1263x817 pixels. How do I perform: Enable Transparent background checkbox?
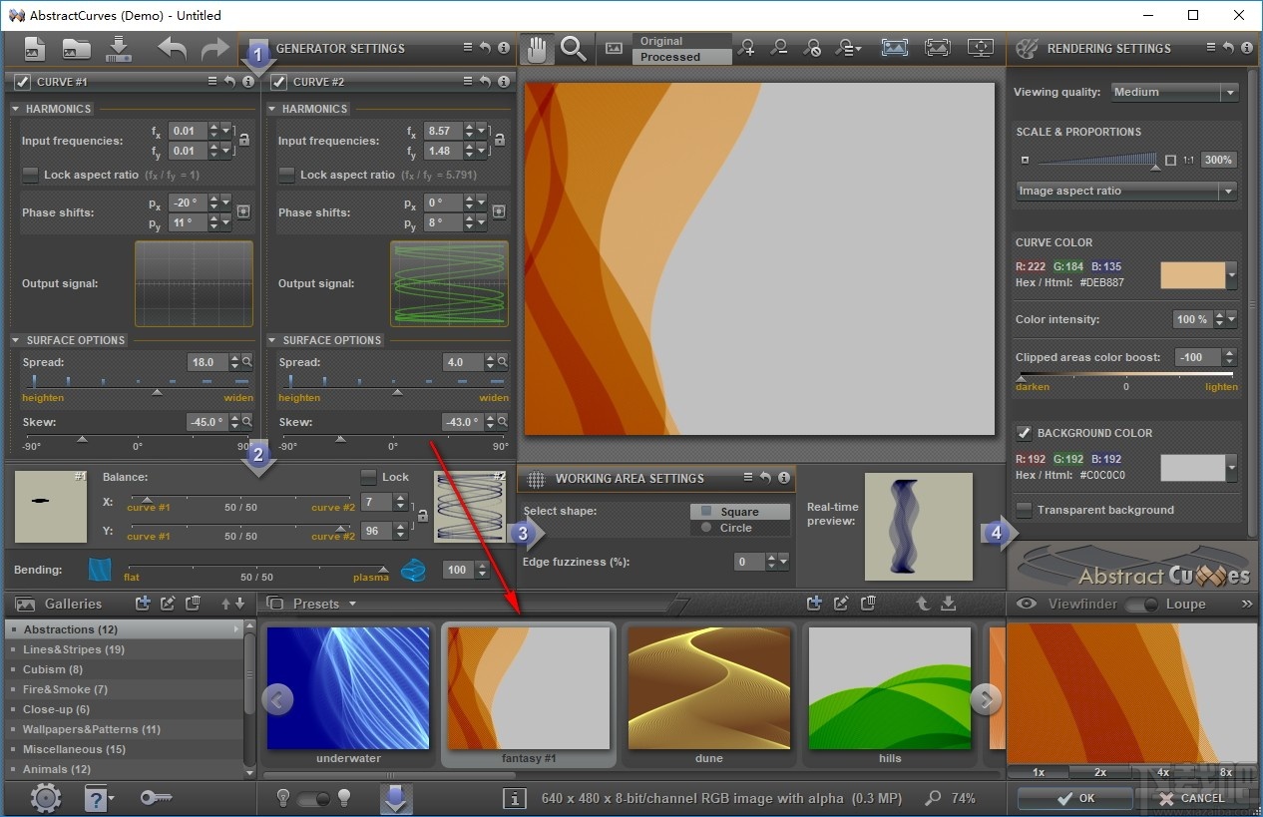click(x=1024, y=510)
